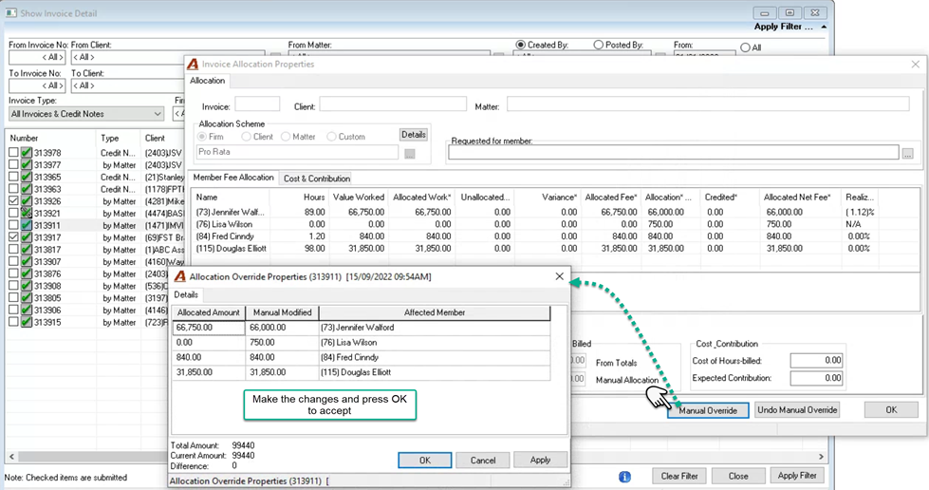929x490 pixels.
Task: Tick checkbox for invoice 313977
Action: [13, 165]
